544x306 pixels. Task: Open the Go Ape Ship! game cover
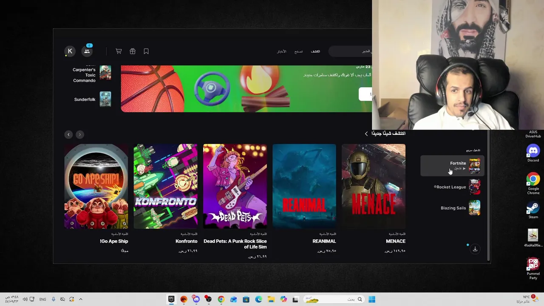tap(96, 186)
